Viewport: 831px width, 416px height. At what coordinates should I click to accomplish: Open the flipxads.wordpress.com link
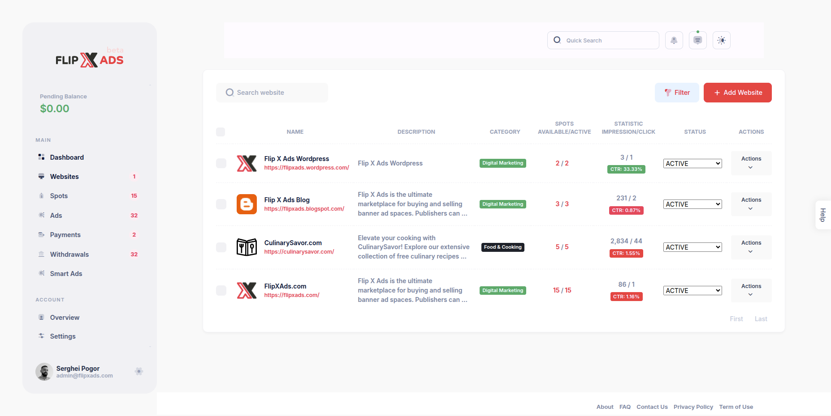pyautogui.click(x=307, y=168)
